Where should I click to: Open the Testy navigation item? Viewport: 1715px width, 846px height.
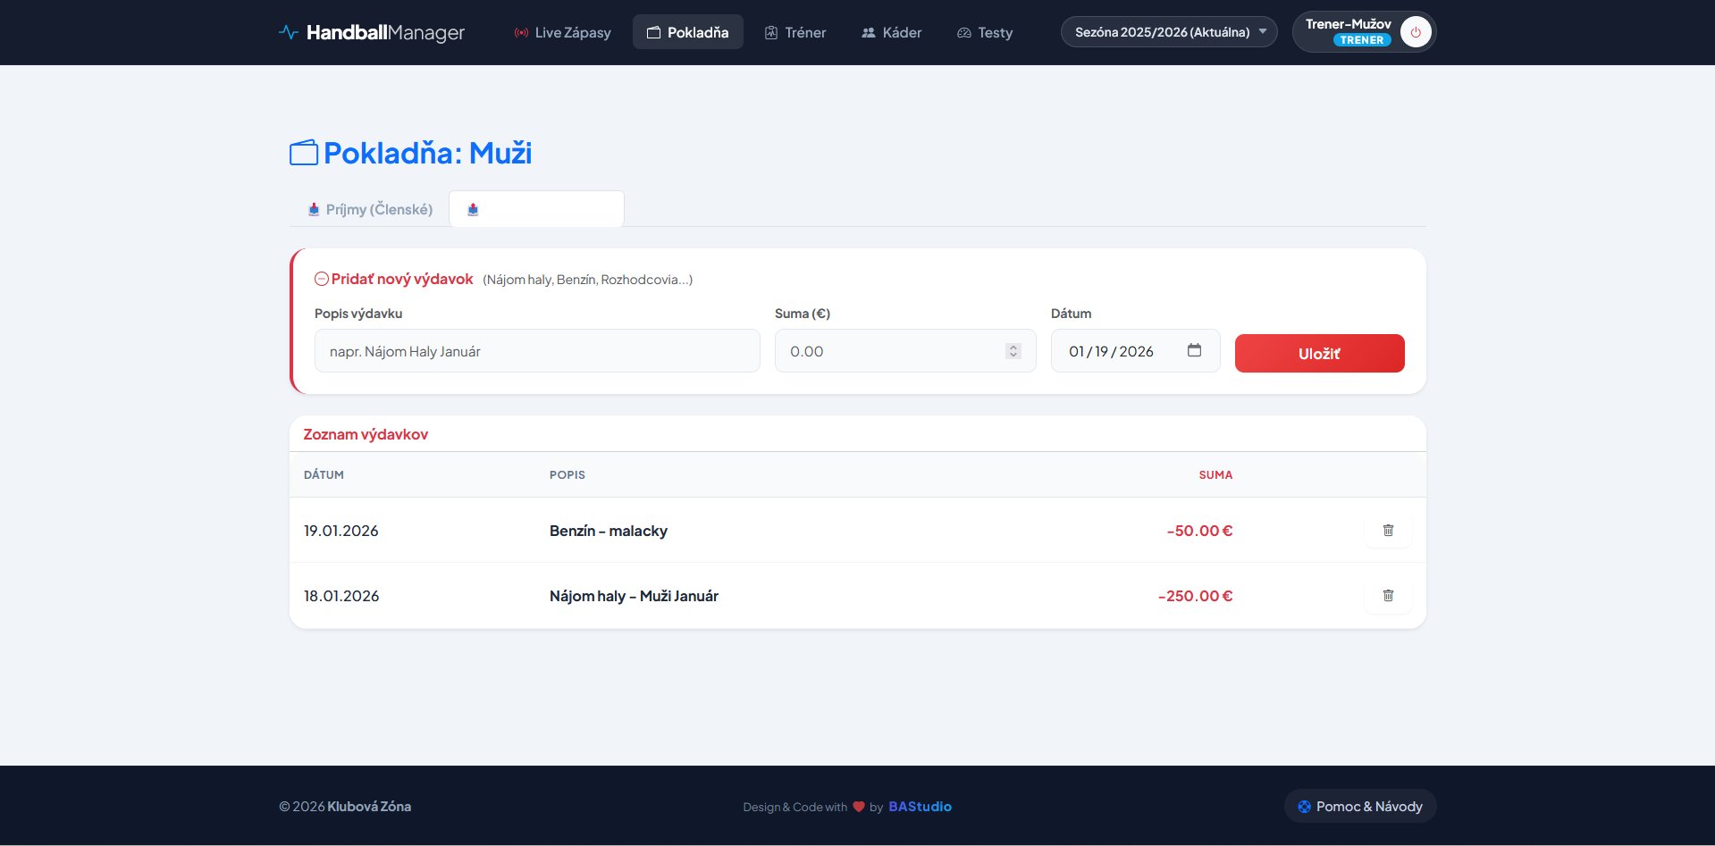pyautogui.click(x=985, y=32)
